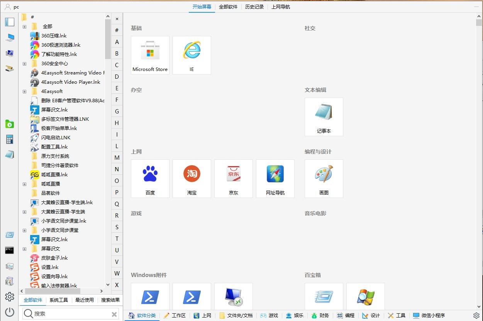Open the Microsoft Store tile
483x321 pixels.
tap(150, 55)
